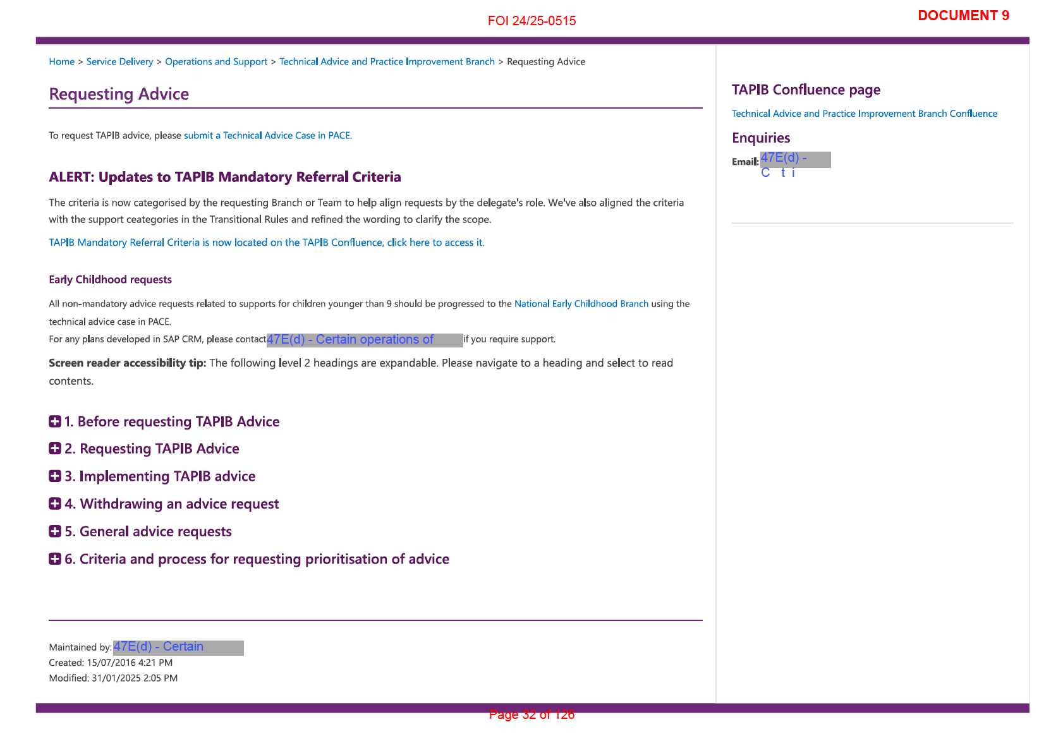Click Page 32 of 126 footer text
Screen dimensions: 1063x753
[x=531, y=714]
